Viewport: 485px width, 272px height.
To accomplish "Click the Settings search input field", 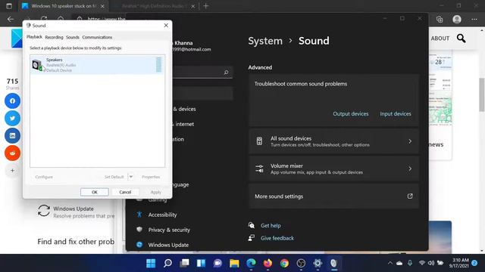I will tap(202, 73).
